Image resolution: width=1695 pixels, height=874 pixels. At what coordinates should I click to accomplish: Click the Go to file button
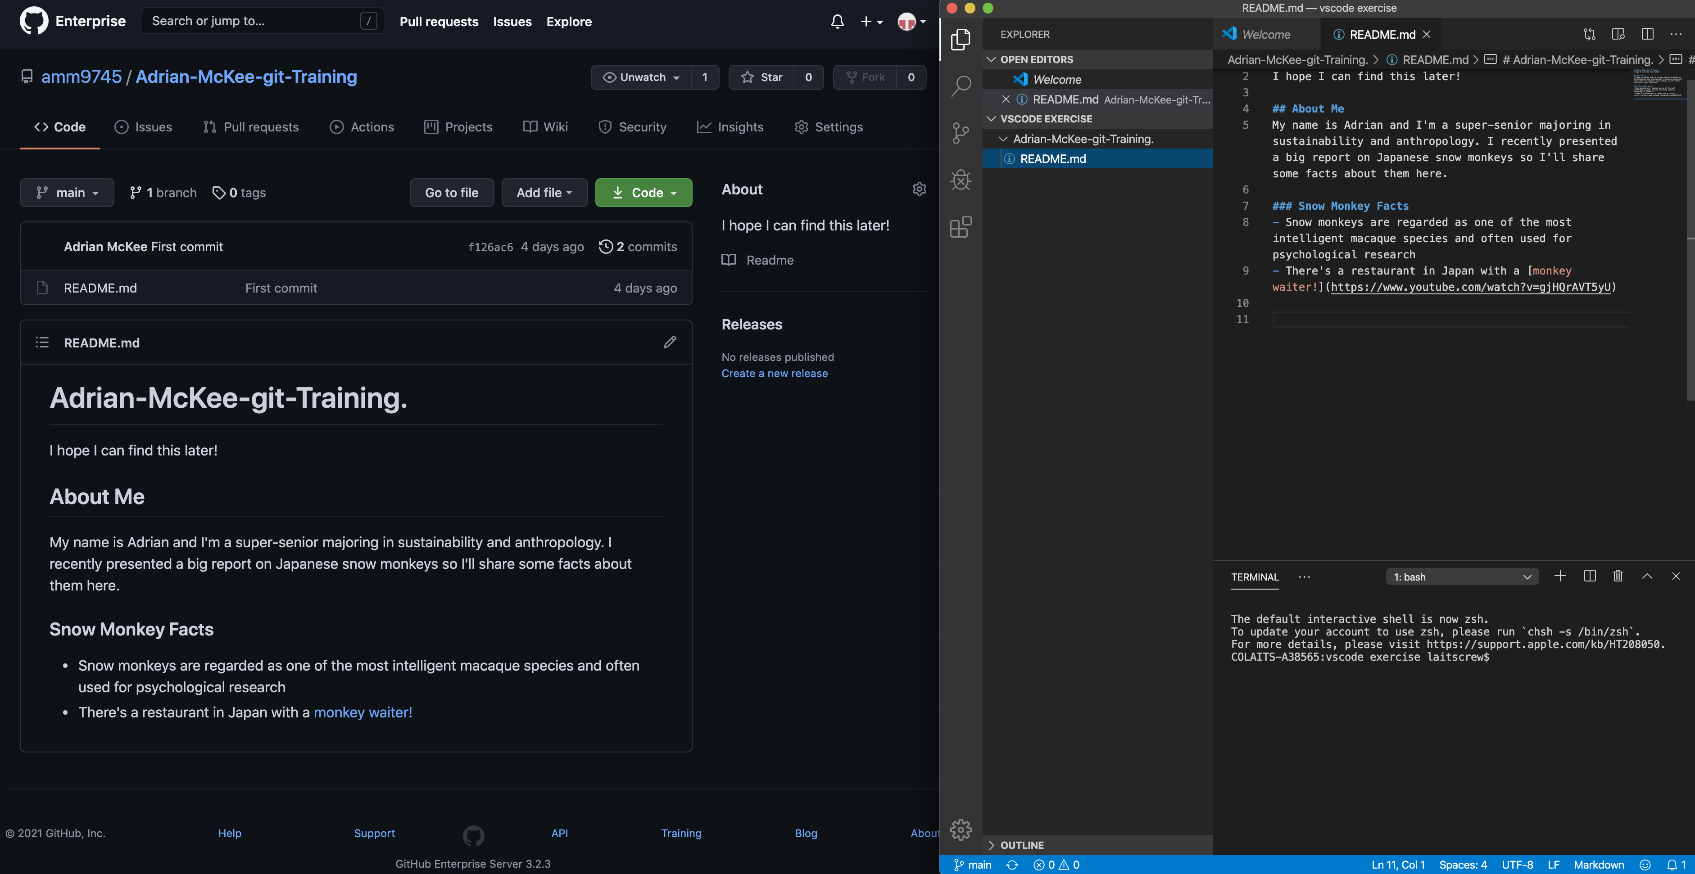pyautogui.click(x=451, y=193)
